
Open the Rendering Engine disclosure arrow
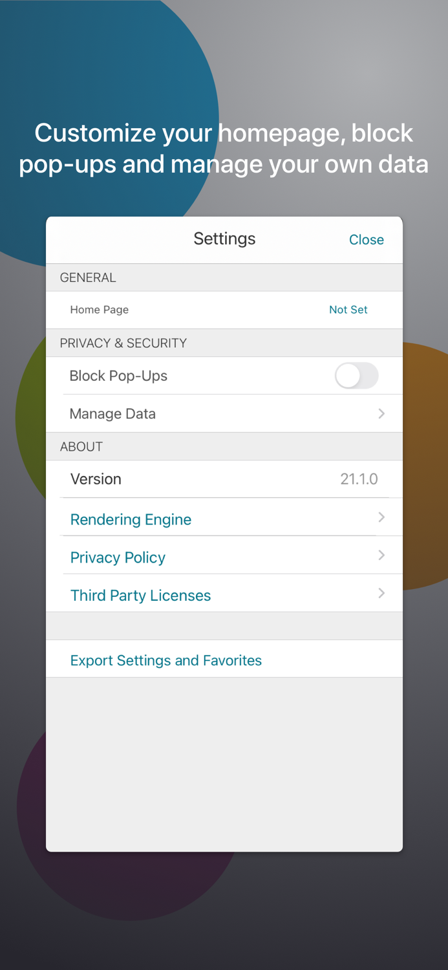tap(381, 519)
